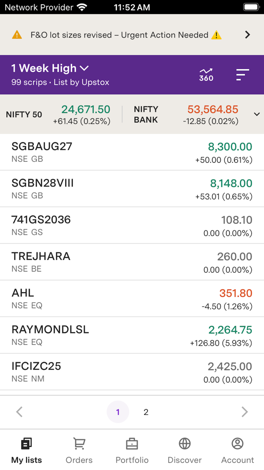Screen dimensions: 264x470
Task: Select the My lists icon
Action: [26, 444]
